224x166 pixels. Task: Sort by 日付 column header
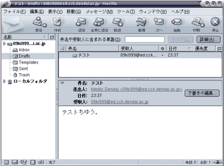coord(180,48)
